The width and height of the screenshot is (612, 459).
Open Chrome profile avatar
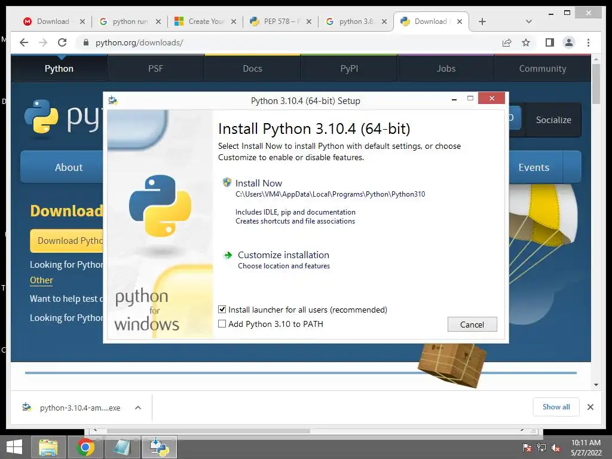(569, 42)
